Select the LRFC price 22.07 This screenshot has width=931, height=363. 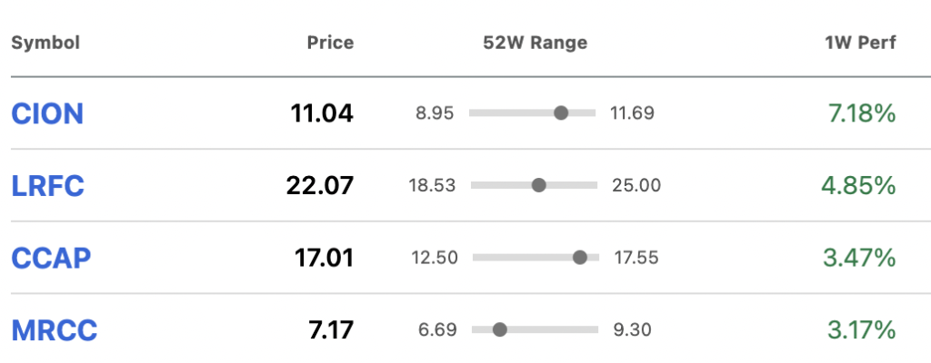click(x=320, y=186)
